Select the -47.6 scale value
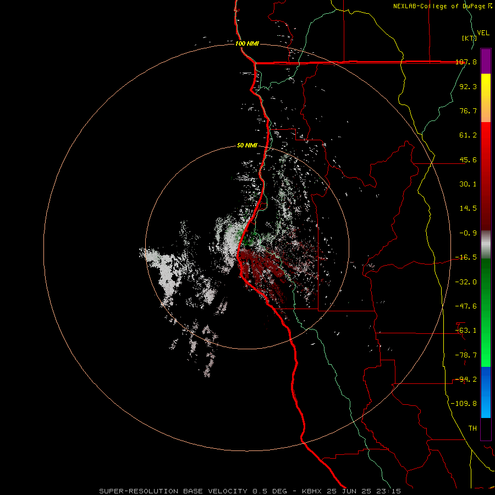This screenshot has height=495, width=495. click(466, 306)
